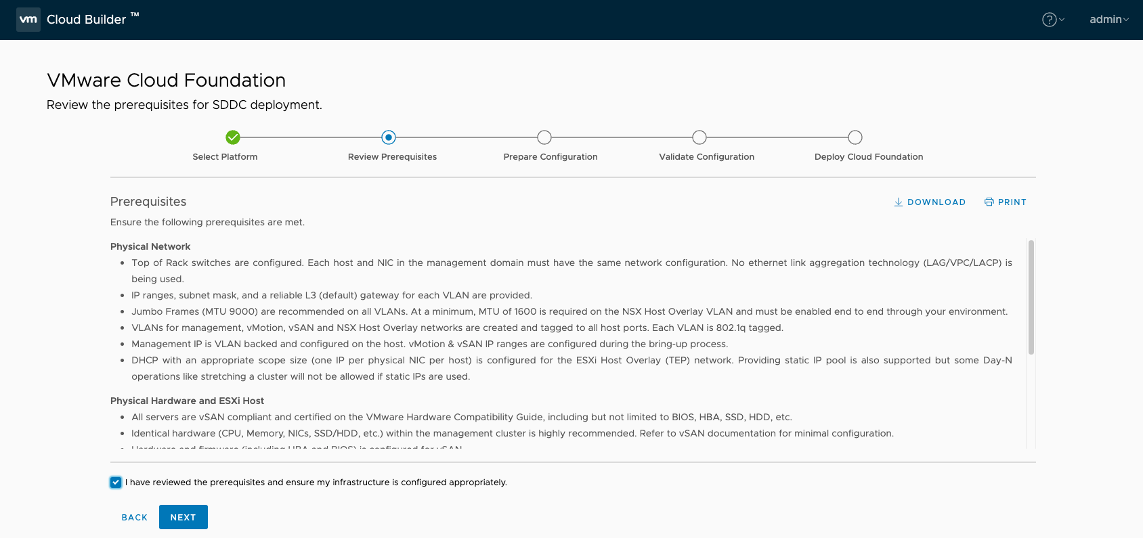This screenshot has width=1143, height=538.
Task: Open the help question mark menu
Action: click(x=1053, y=20)
